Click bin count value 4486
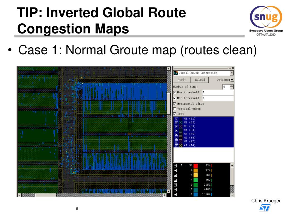Image resolution: width=285 pixels, height=214 pixels. point(207,189)
